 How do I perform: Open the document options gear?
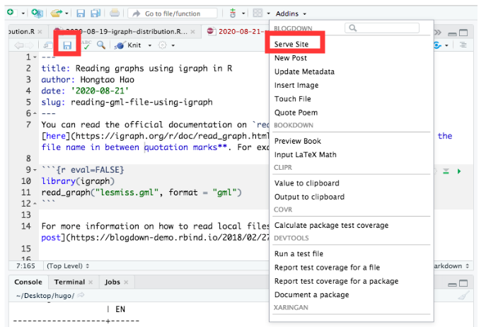[163, 45]
